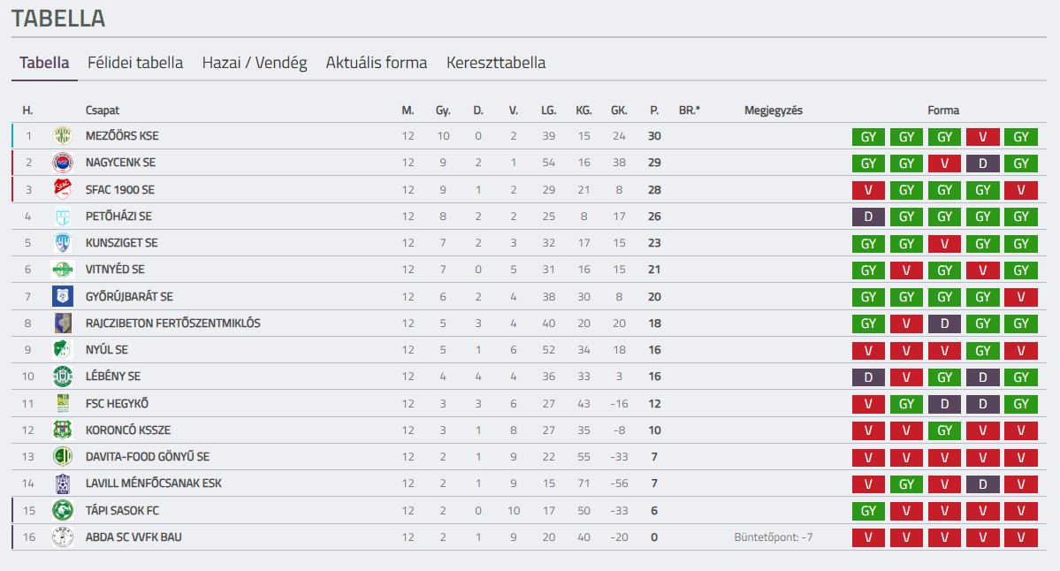
Task: Select the Aktuális forma tab
Action: (377, 63)
